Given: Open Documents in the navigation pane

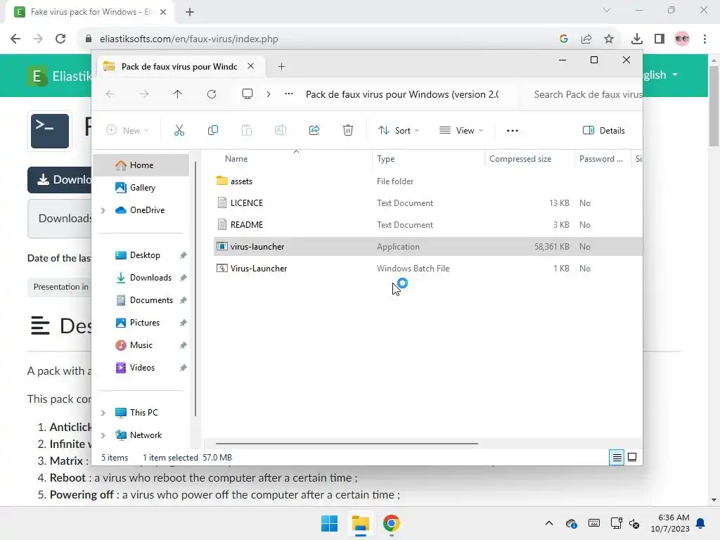Looking at the screenshot, I should click(141, 300).
